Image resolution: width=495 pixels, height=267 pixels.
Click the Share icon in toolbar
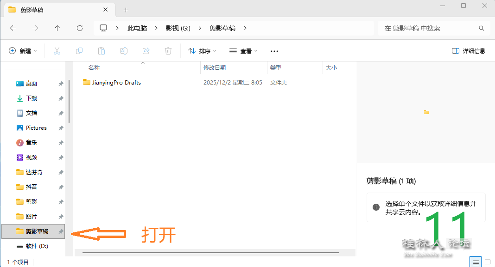(x=146, y=51)
